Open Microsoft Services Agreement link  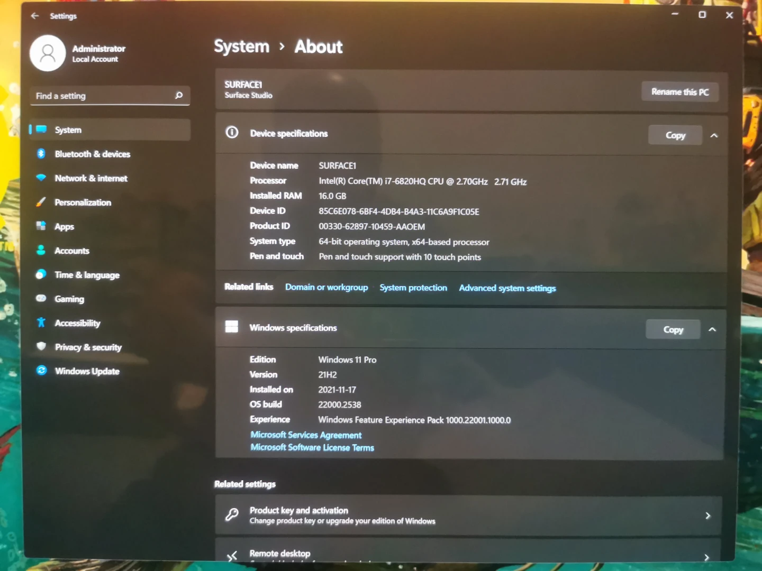pos(306,435)
